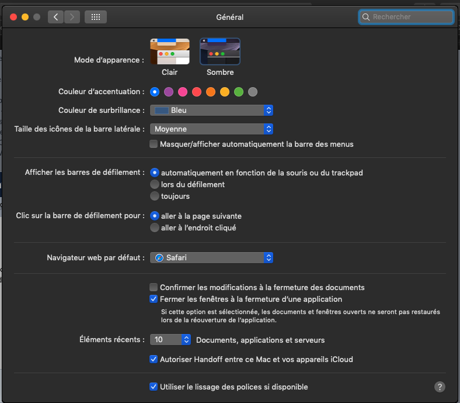Viewport: 460px width, 403px height.
Task: Open the sidebar icon size Moyenne dropdown
Action: pyautogui.click(x=211, y=129)
